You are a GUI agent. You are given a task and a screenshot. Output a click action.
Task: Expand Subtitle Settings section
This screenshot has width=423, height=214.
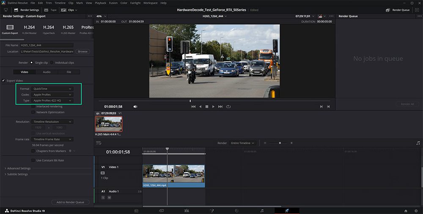16,174
